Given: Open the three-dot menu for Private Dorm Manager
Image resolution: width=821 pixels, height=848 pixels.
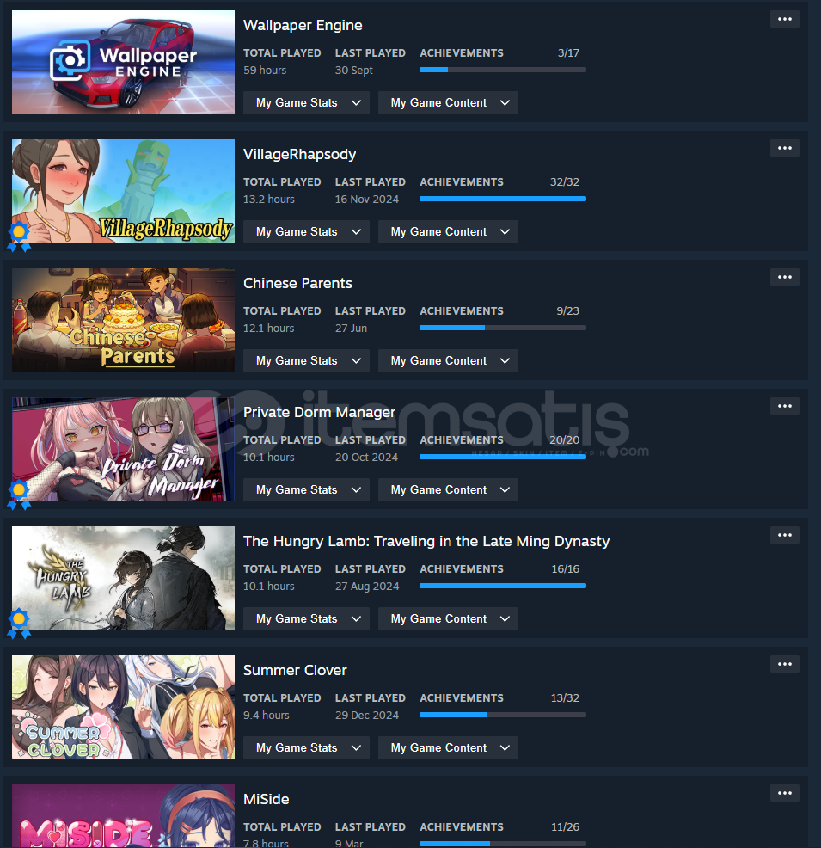Looking at the screenshot, I should 784,406.
